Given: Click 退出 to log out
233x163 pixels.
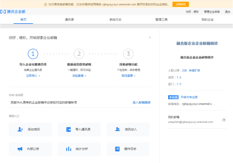Looking at the screenshot, I should (x=228, y=12).
